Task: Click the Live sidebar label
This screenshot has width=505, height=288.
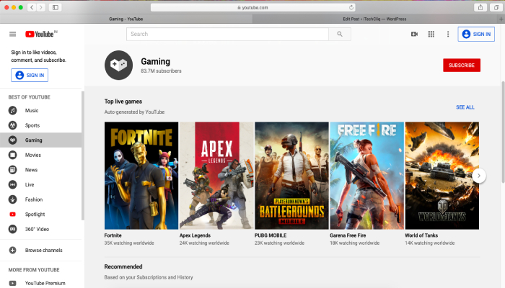Action: 30,184
